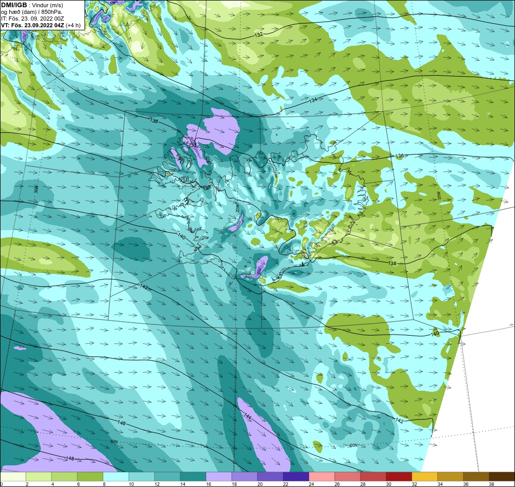Select the red swatch between 28 and 30
The width and height of the screenshot is (515, 487).
373,477
